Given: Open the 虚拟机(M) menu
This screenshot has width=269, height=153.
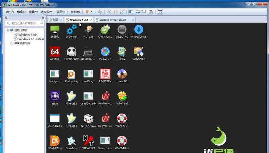Looking at the screenshot, I should (47, 12).
